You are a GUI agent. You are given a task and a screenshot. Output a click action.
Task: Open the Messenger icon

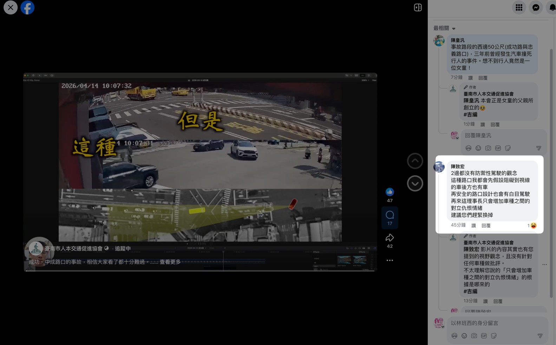[x=536, y=7]
